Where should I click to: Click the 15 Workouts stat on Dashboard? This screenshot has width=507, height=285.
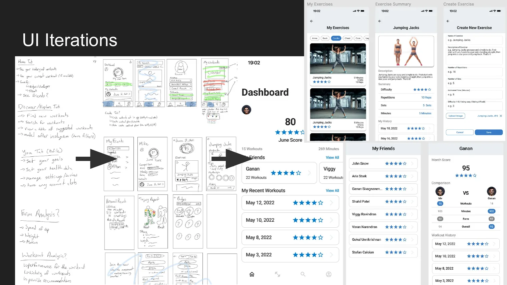[x=252, y=149]
